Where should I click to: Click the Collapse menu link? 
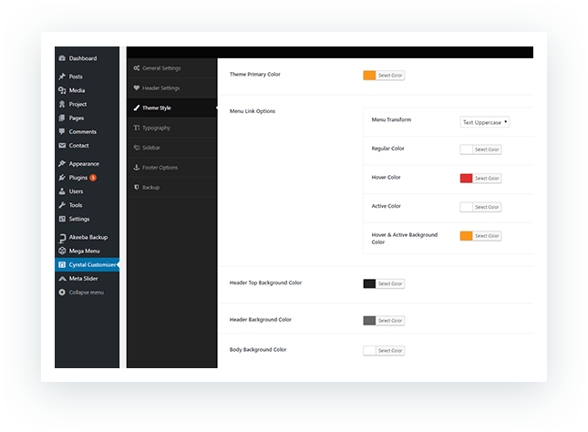[x=87, y=293]
